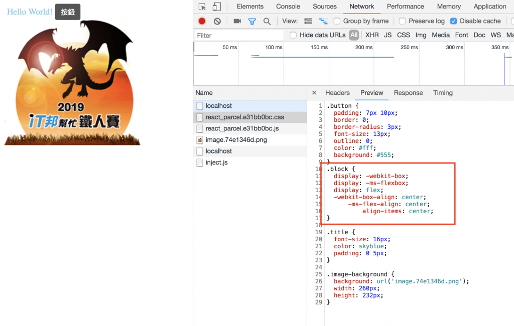
Task: Toggle the waterfall overview view icon
Action: coord(323,21)
